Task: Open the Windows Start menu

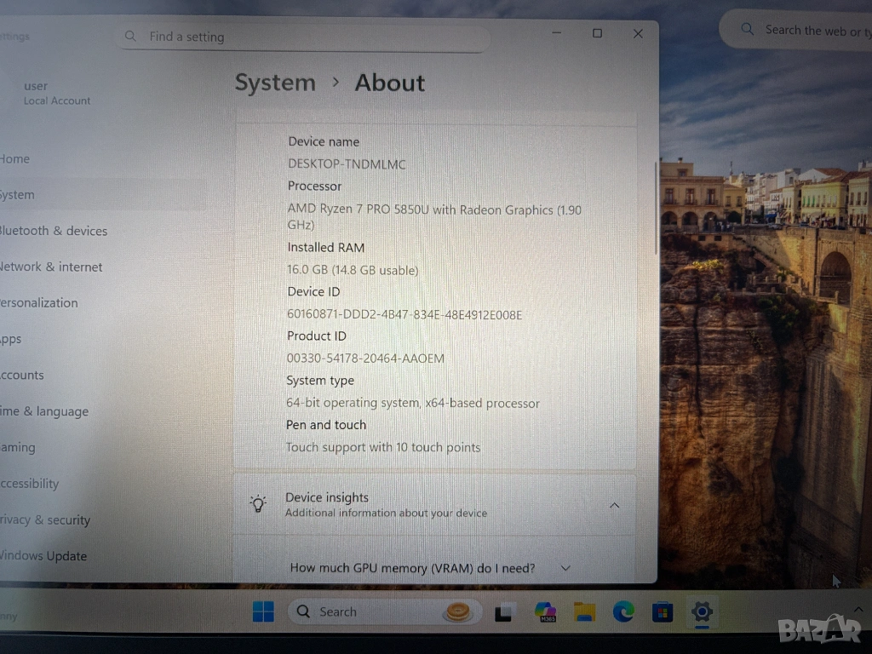Action: click(263, 611)
